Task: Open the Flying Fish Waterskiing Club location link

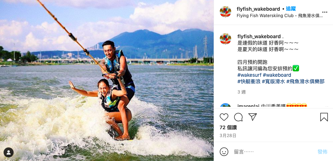Action: pyautogui.click(x=280, y=16)
